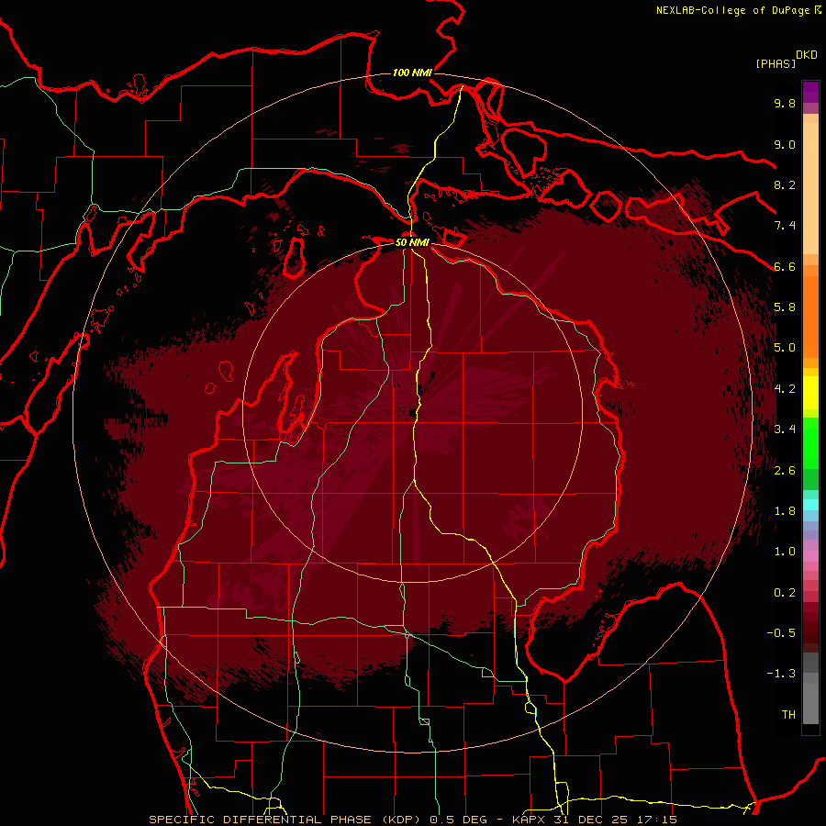Screen dimensions: 826x826
Task: Click the 1.0 legend value
Action: tap(785, 552)
